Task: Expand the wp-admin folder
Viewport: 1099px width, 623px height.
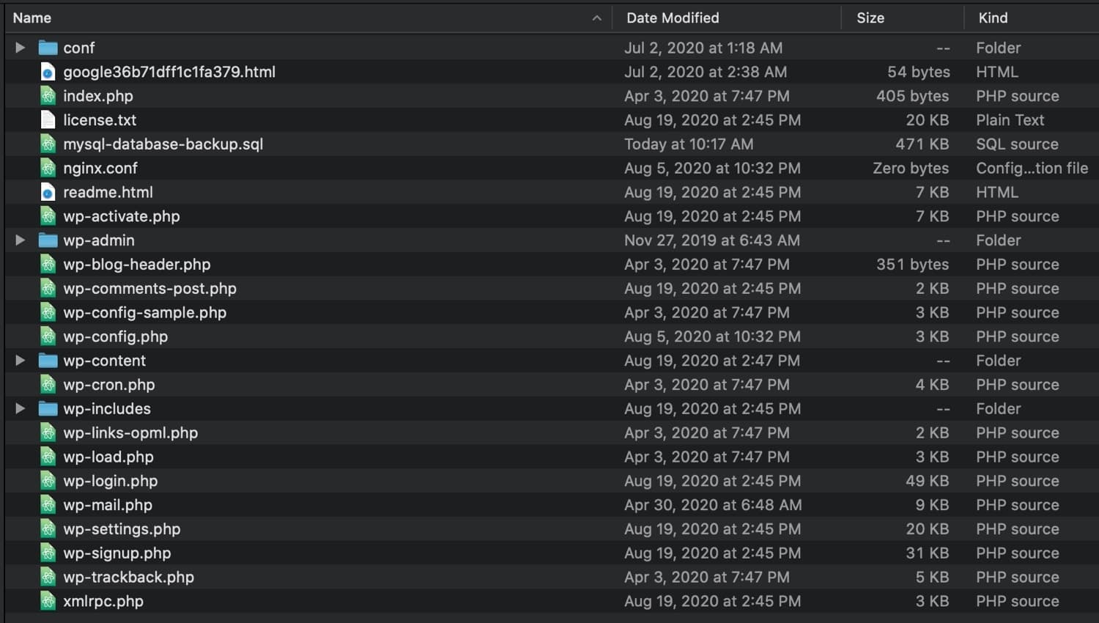Action: pyautogui.click(x=19, y=240)
